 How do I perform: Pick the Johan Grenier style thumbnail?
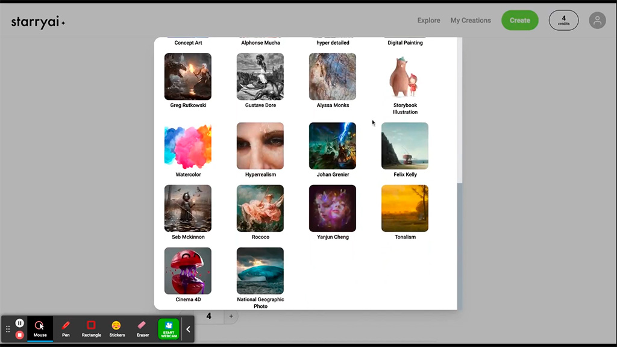coord(333,146)
